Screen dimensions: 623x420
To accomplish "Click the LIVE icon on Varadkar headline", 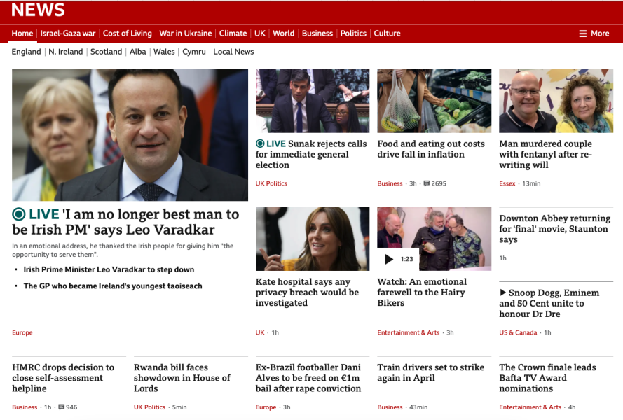I will click(19, 214).
